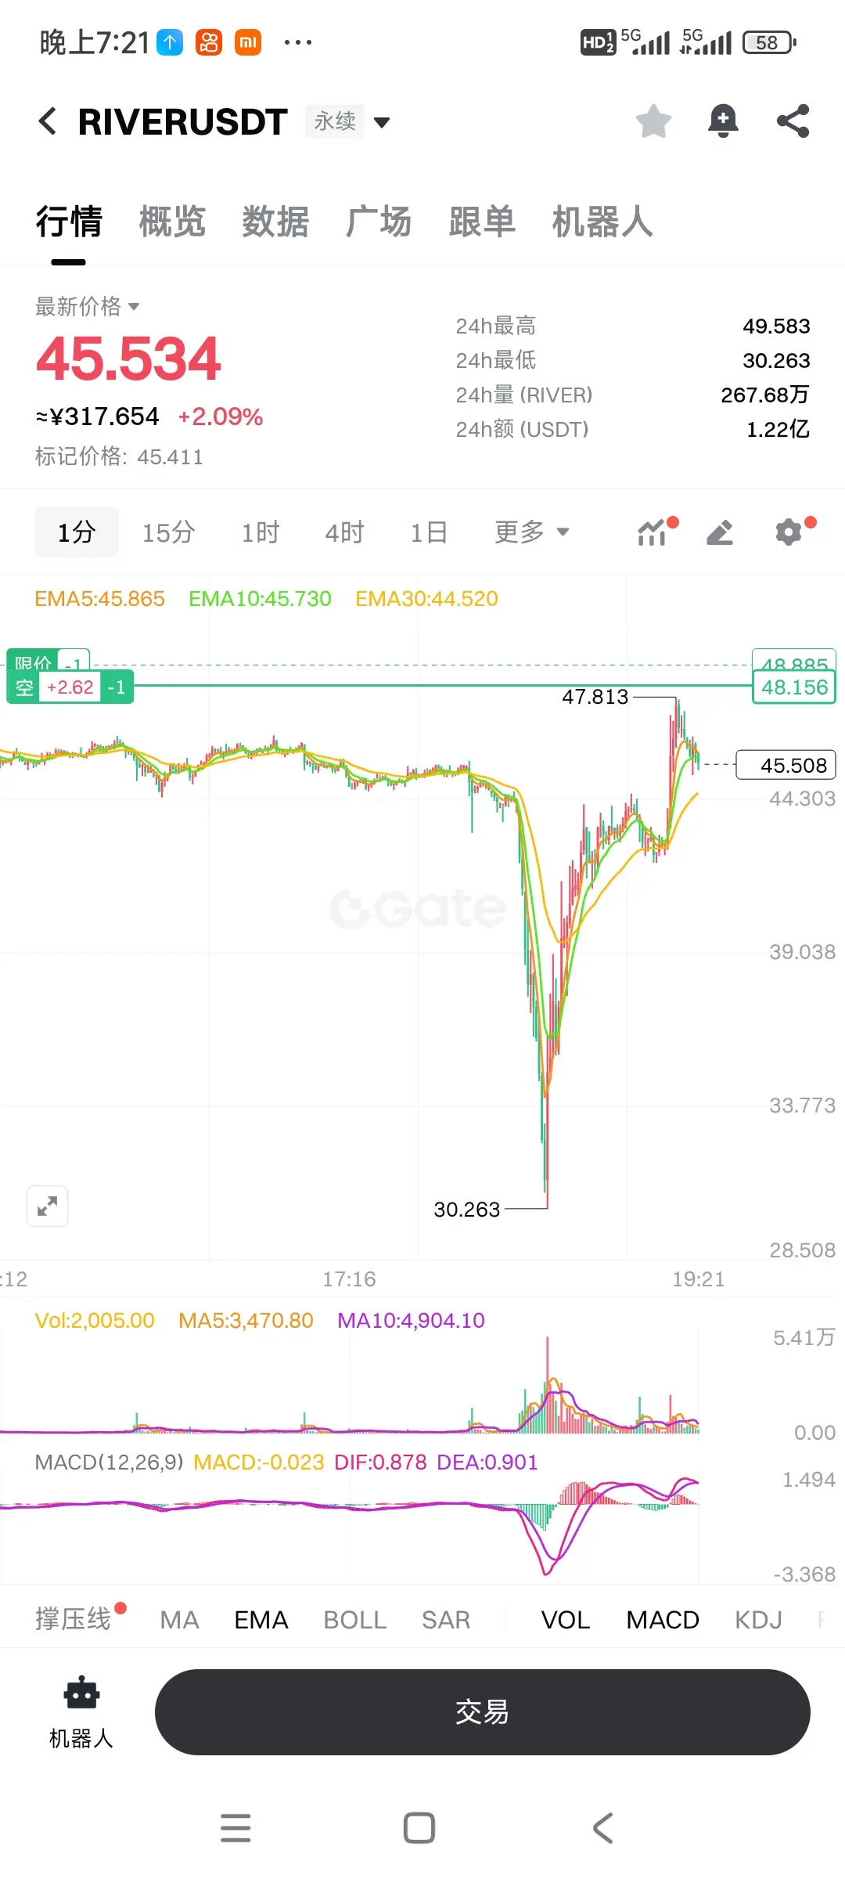Open the 最新价格 price type dropdown
Screen dimensions: 845x1879
click(x=87, y=306)
